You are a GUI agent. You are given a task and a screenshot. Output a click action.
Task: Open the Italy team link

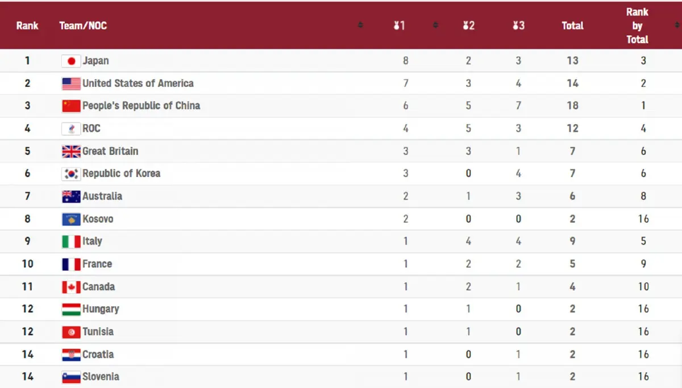coord(92,241)
